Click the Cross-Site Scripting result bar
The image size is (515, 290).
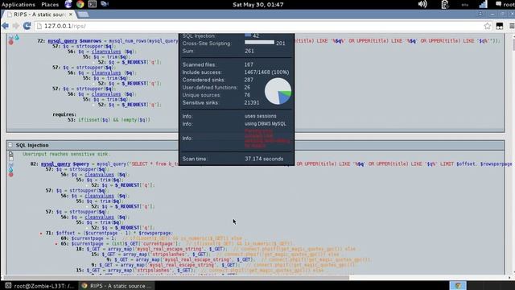[x=259, y=43]
